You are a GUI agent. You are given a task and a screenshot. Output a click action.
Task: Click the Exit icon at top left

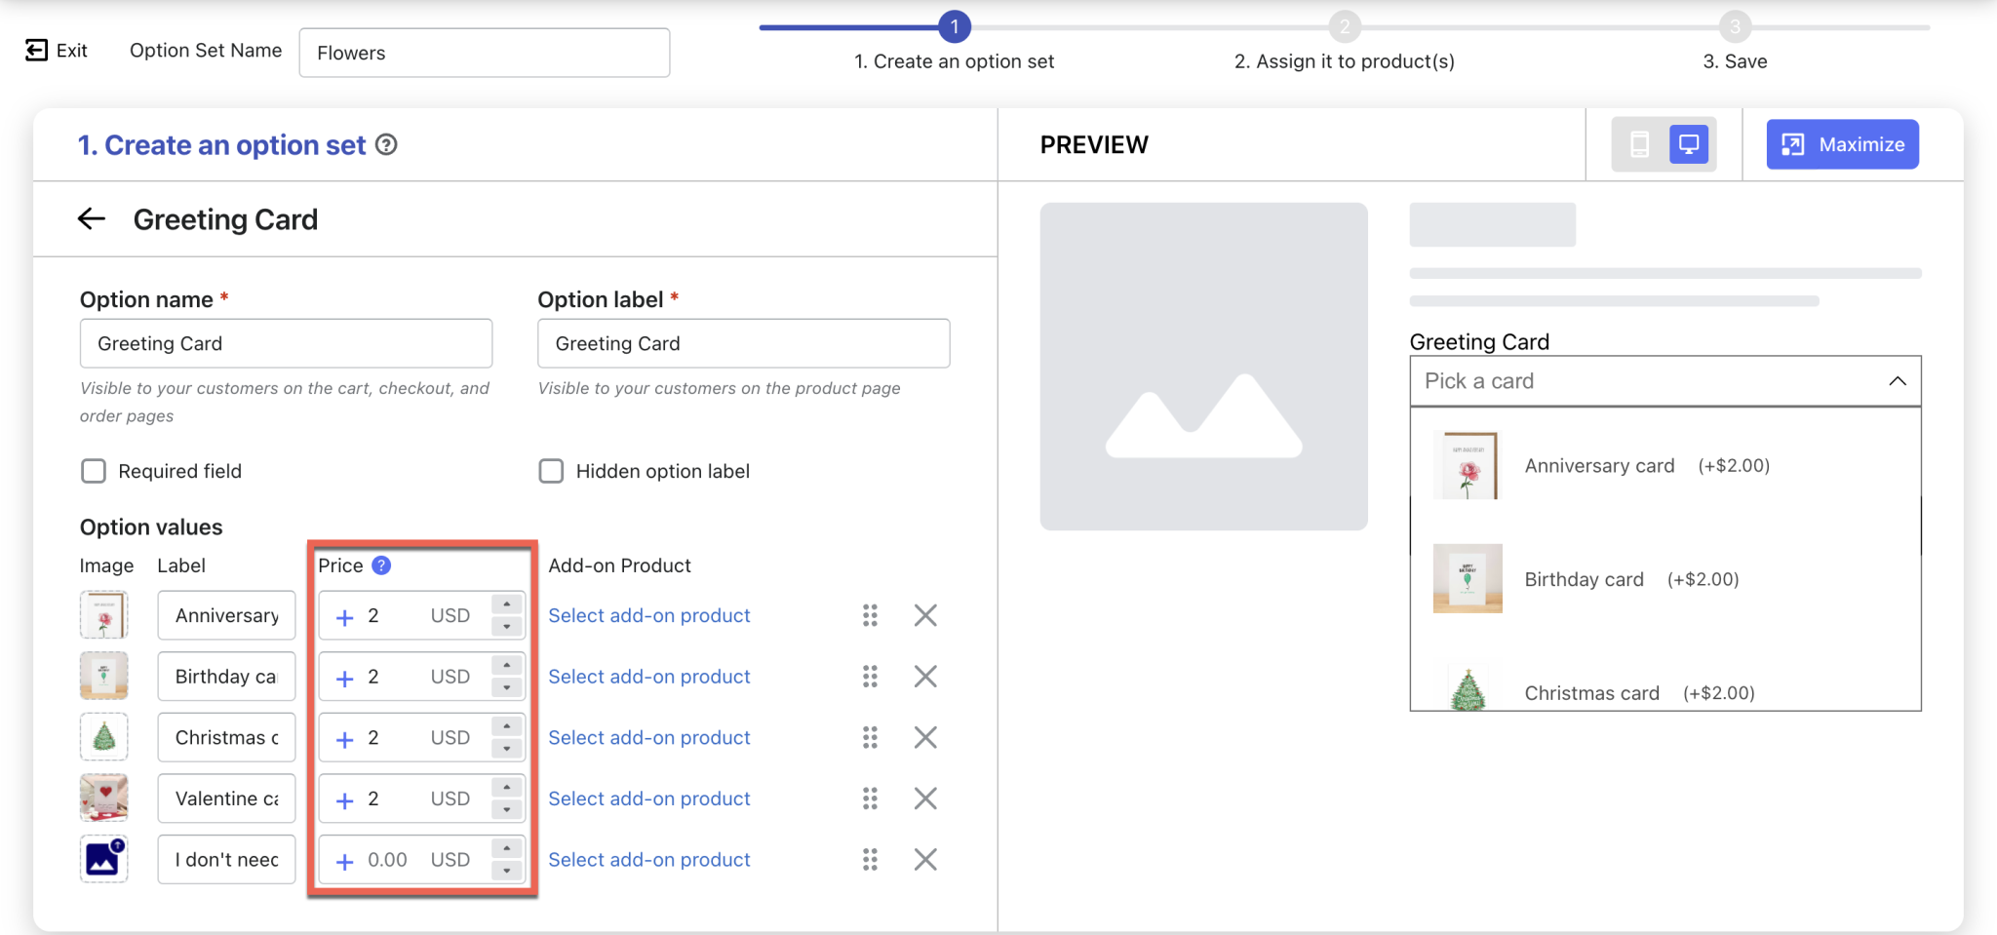34,49
